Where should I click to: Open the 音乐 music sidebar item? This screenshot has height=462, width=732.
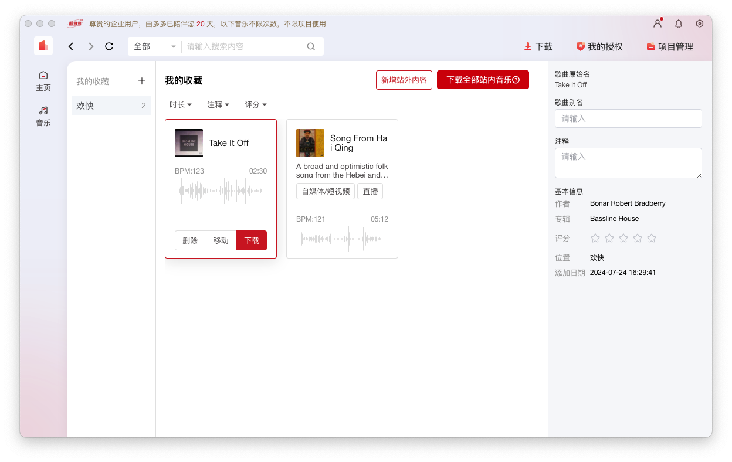point(43,116)
